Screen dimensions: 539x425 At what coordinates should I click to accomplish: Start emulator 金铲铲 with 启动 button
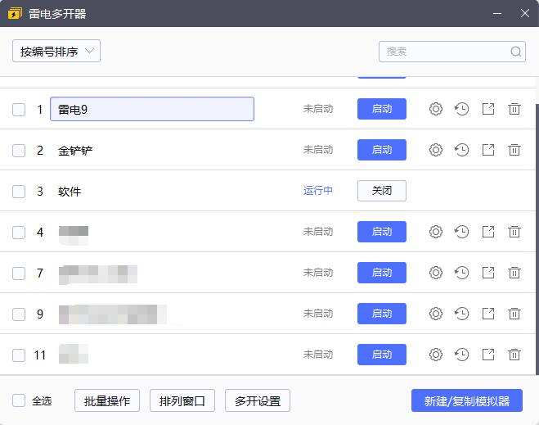(x=382, y=150)
